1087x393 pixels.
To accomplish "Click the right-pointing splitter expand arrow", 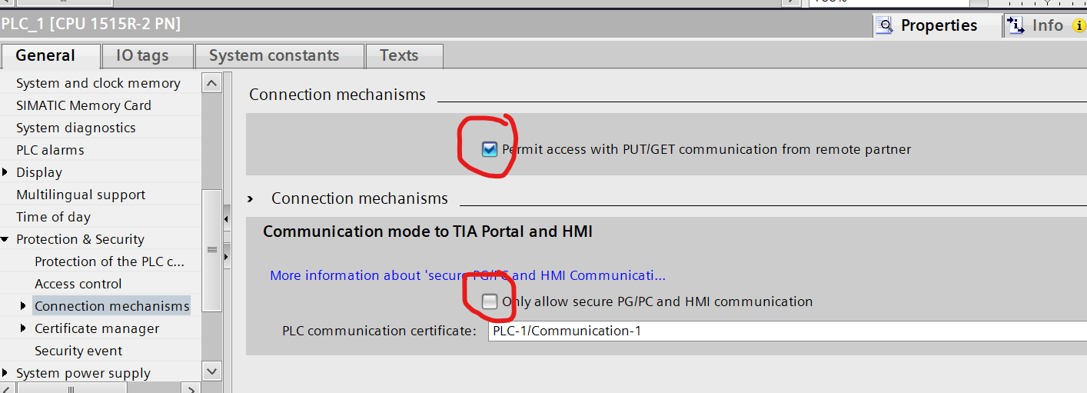I will click(x=226, y=256).
